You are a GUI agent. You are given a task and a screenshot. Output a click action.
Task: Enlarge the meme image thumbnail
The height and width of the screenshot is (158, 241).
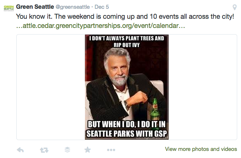coord(127,87)
